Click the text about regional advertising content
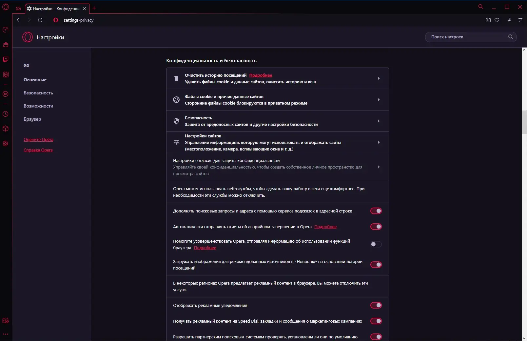 [x=270, y=286]
